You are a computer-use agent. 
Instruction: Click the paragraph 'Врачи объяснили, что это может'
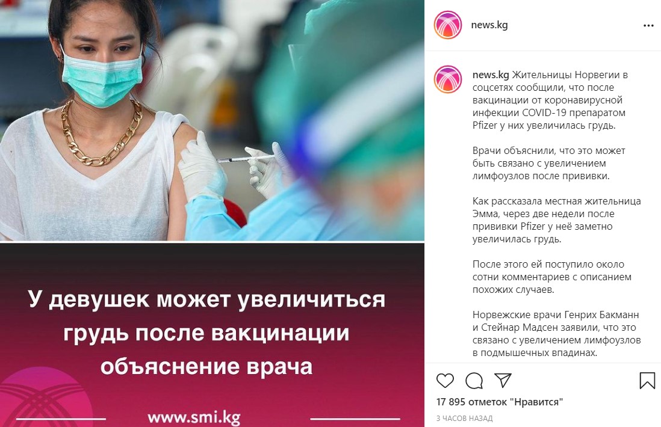[548, 164]
